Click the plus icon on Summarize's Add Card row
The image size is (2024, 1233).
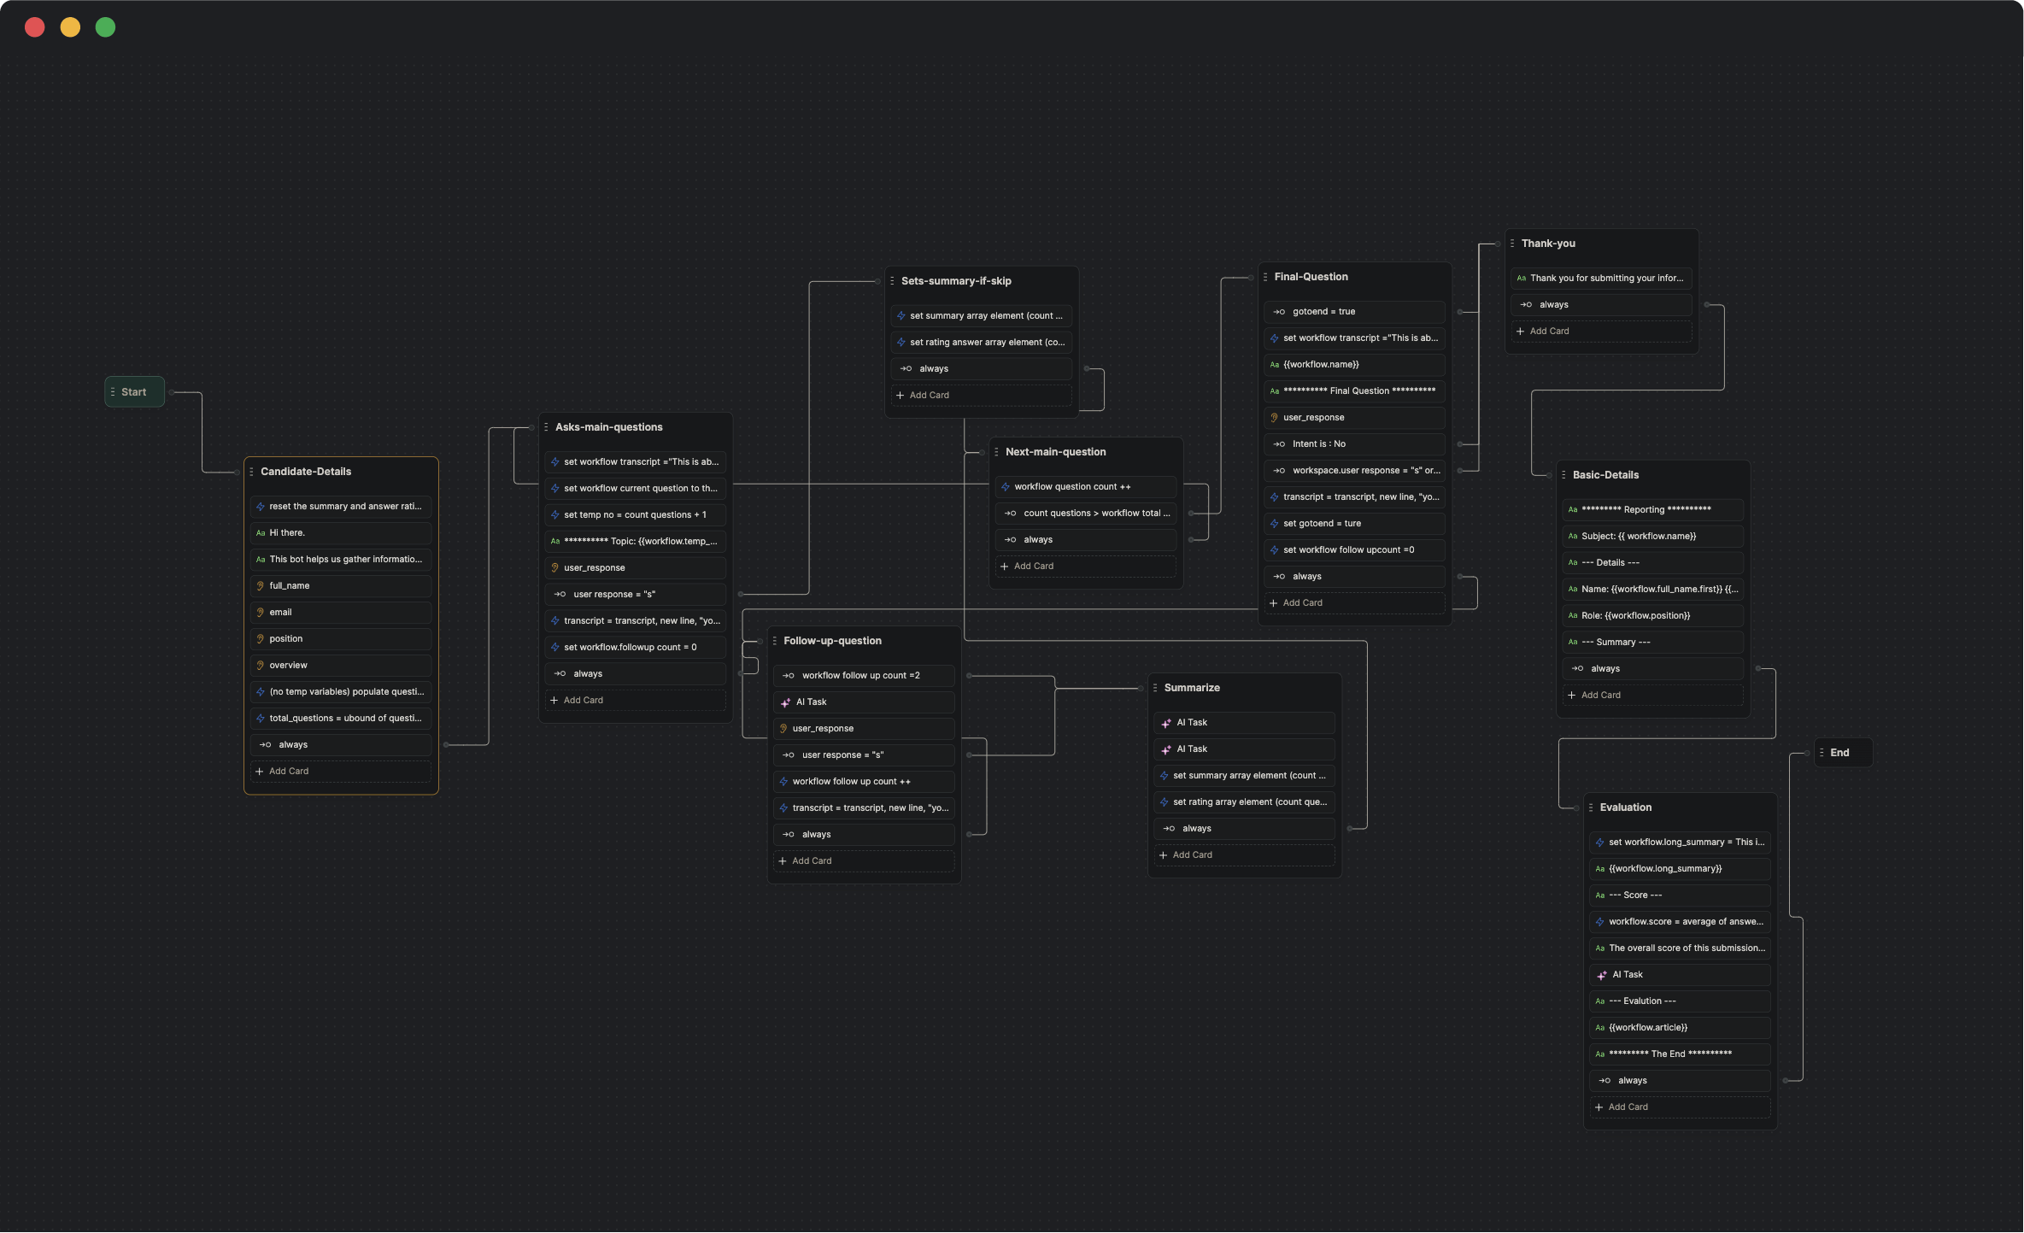coord(1164,854)
